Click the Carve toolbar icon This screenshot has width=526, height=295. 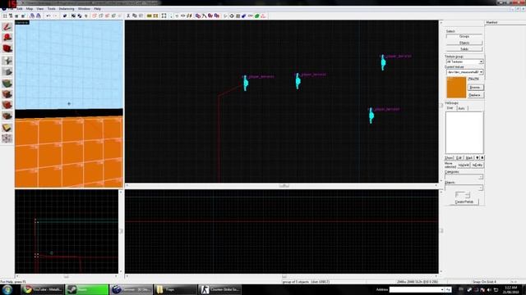tap(65, 16)
